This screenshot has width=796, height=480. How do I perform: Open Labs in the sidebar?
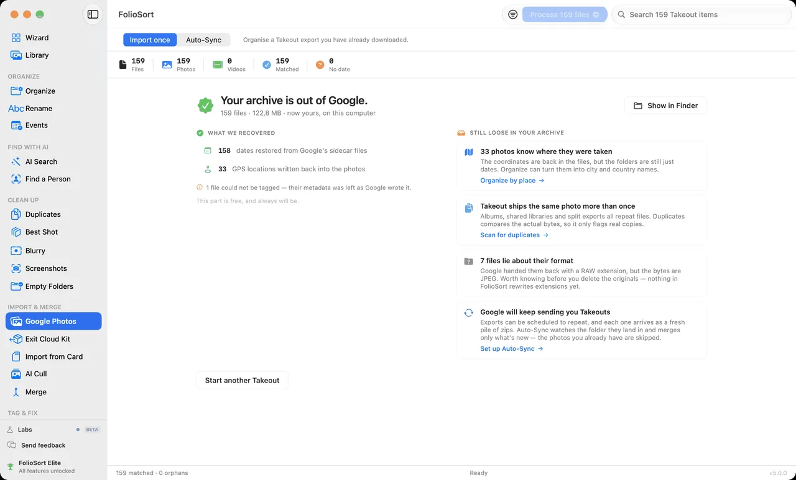point(53,430)
